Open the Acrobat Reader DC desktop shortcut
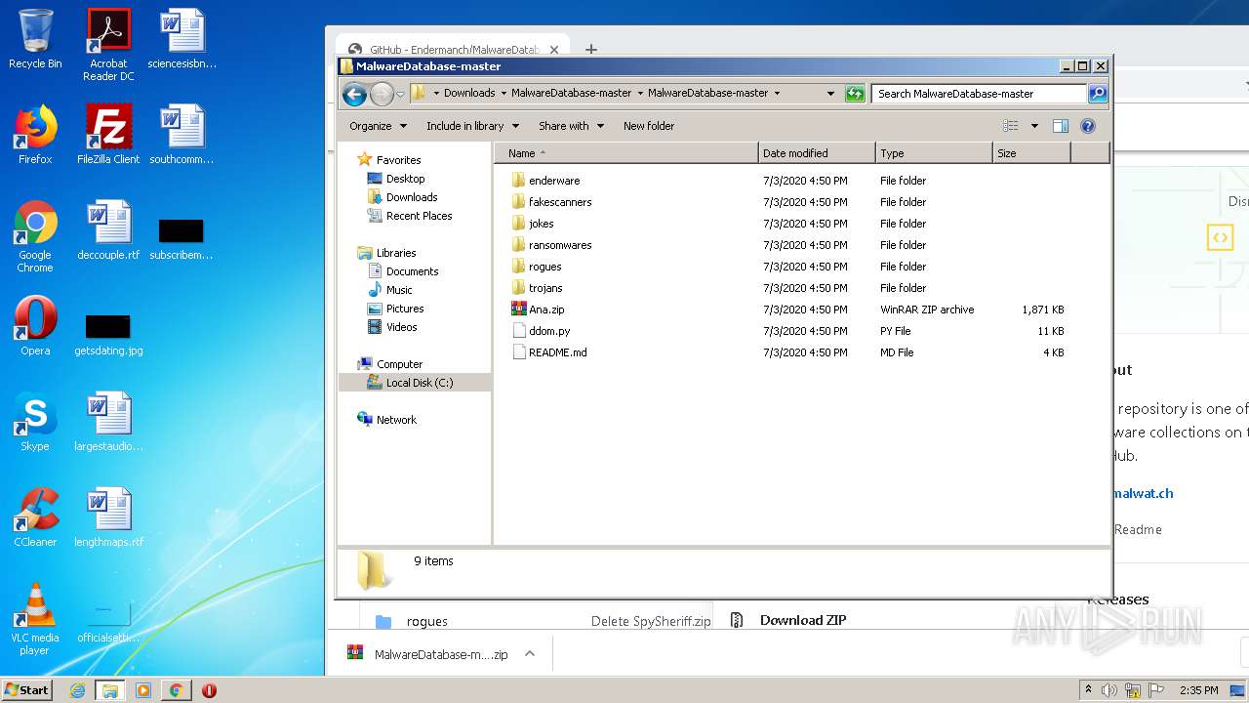1249x703 pixels. pos(108,45)
